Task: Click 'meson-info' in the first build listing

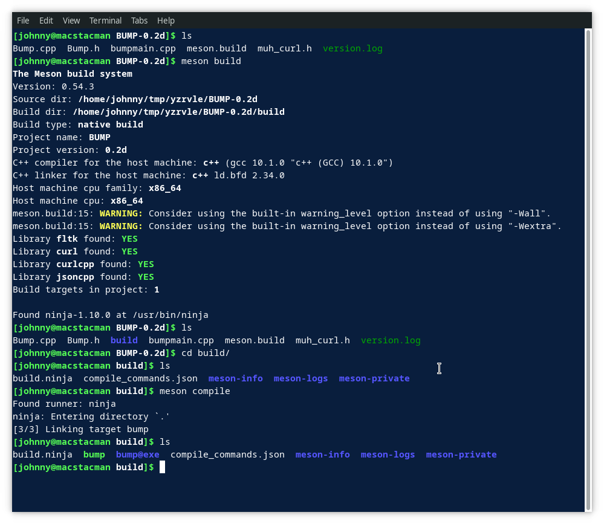Action: pyautogui.click(x=235, y=379)
